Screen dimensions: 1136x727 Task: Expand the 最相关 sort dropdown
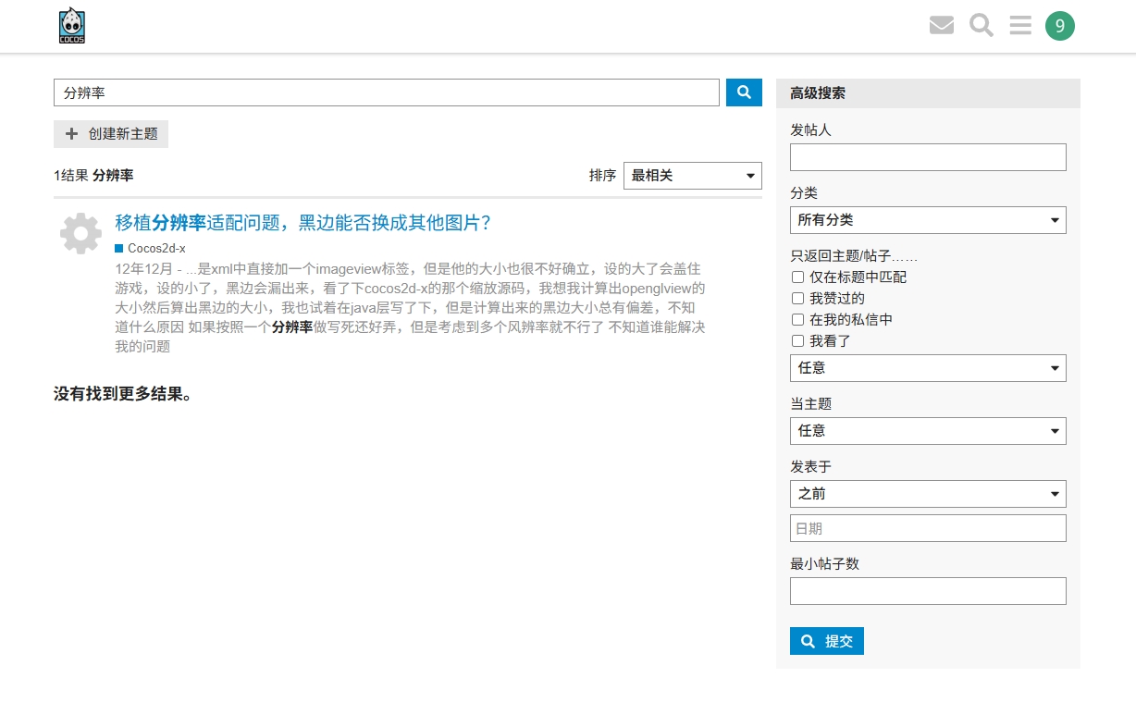[692, 176]
